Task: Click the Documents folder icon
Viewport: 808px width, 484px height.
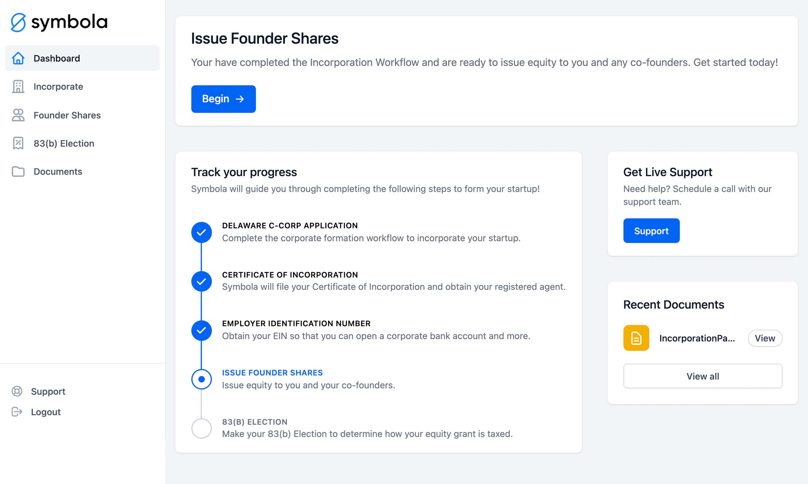Action: pos(18,171)
